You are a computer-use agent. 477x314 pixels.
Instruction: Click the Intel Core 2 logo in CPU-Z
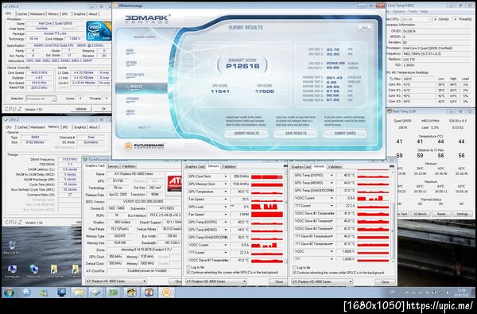pos(98,31)
